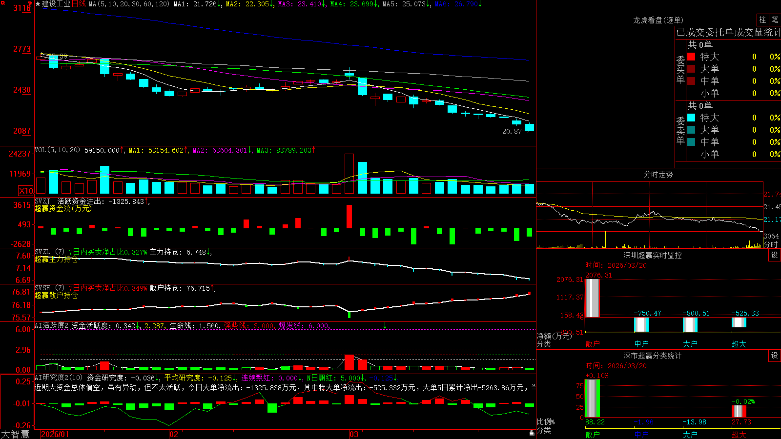The width and height of the screenshot is (781, 439).
Task: Click the 大智慧 logo at bottom left
Action: (x=15, y=434)
